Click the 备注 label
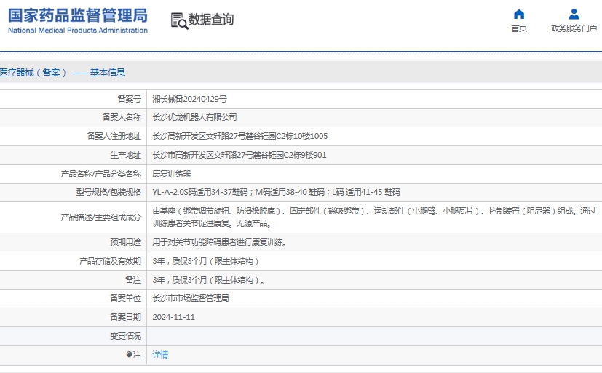The image size is (602, 373). click(133, 280)
